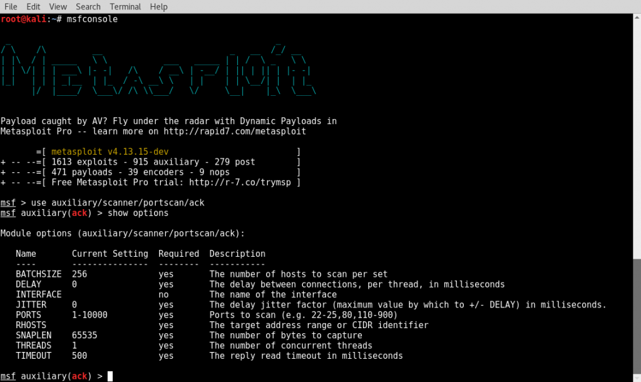Open the rapid7.com/metasploit URL

[235, 132]
